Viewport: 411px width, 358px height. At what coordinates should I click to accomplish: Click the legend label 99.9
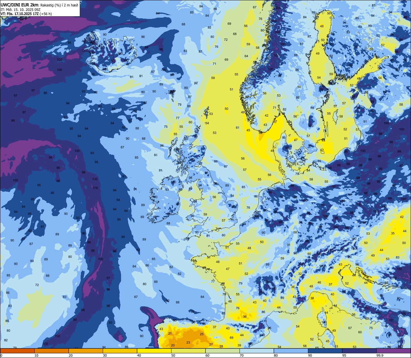point(380,355)
